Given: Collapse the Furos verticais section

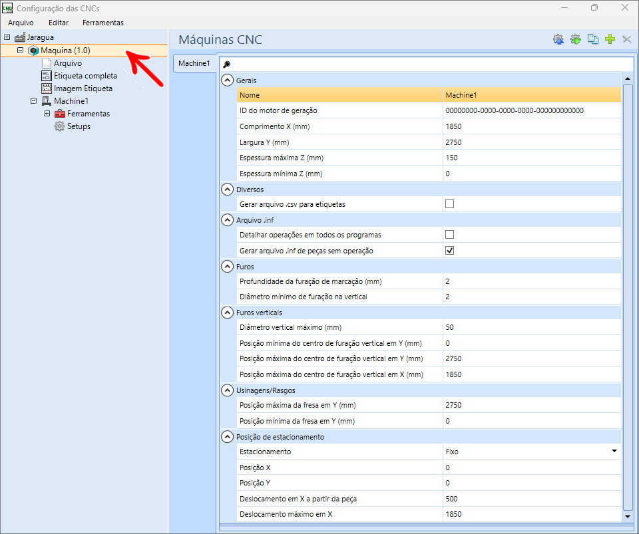Looking at the screenshot, I should point(227,312).
